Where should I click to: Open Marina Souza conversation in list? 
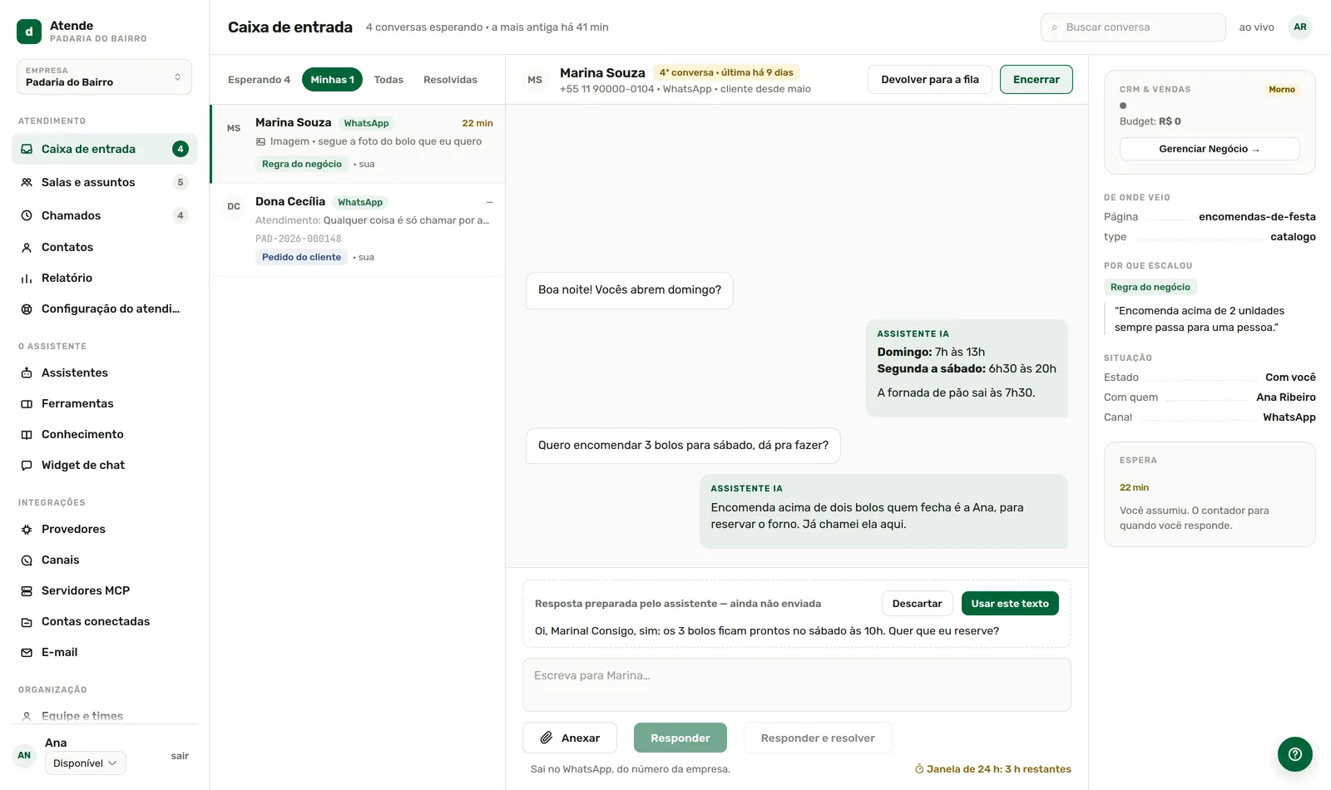coord(358,144)
